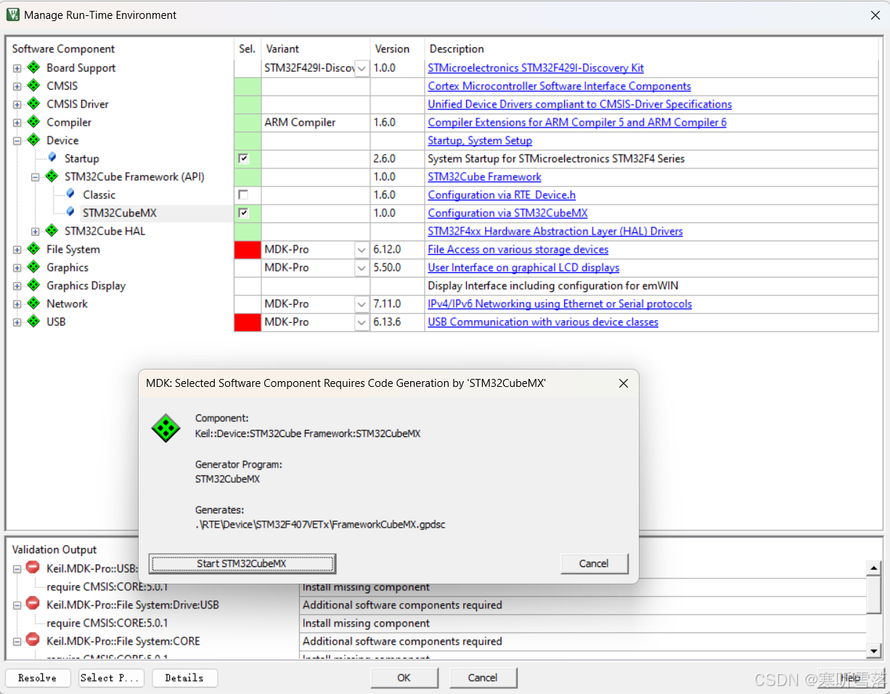Click the Resolve button
Image resolution: width=890 pixels, height=694 pixels.
37,678
